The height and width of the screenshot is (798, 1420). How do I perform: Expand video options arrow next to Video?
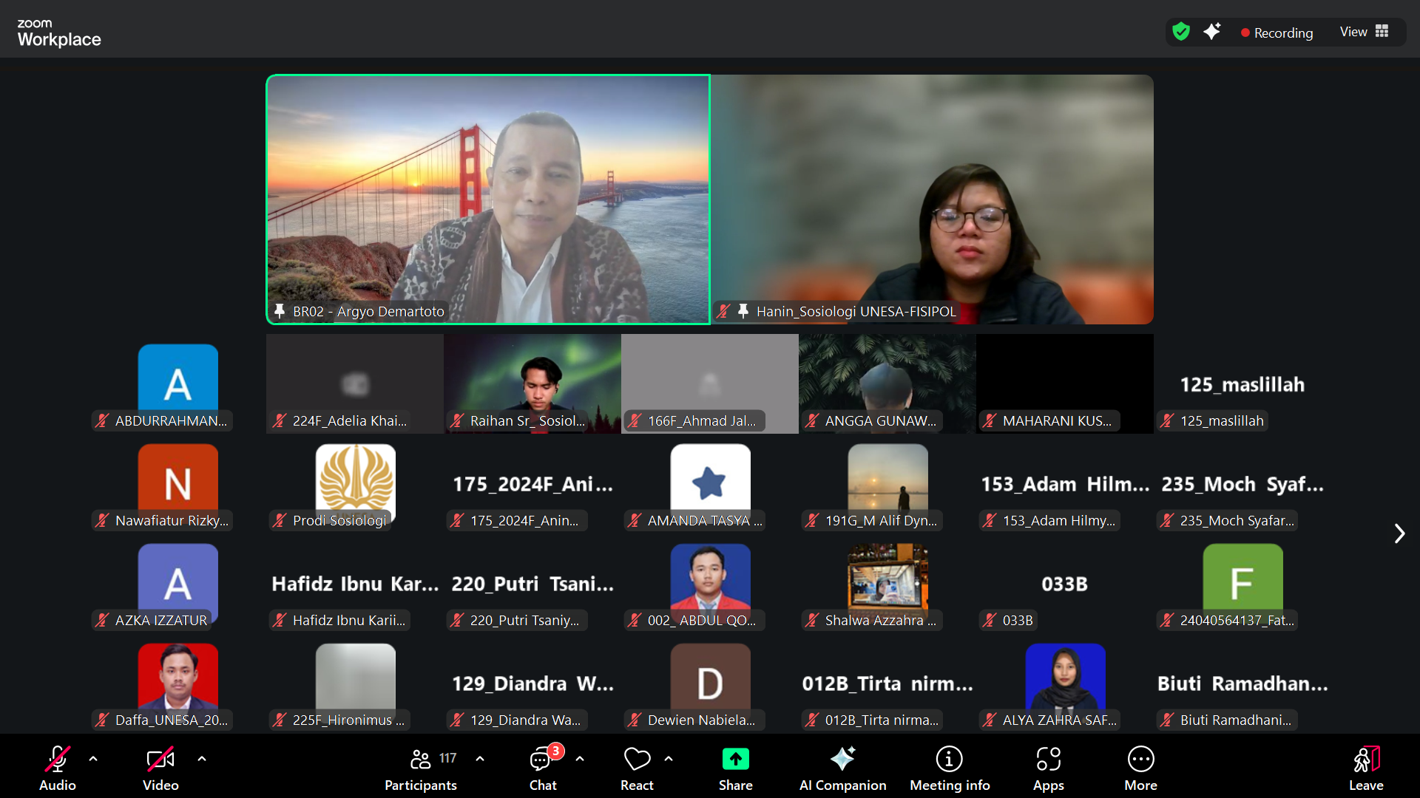[x=202, y=758]
